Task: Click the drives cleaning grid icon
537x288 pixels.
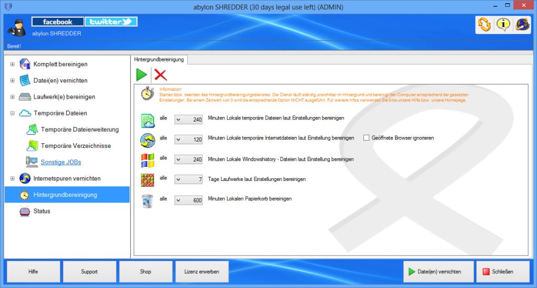Action: [x=147, y=180]
